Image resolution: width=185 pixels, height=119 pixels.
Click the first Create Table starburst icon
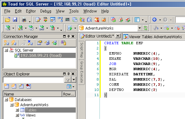6,86
